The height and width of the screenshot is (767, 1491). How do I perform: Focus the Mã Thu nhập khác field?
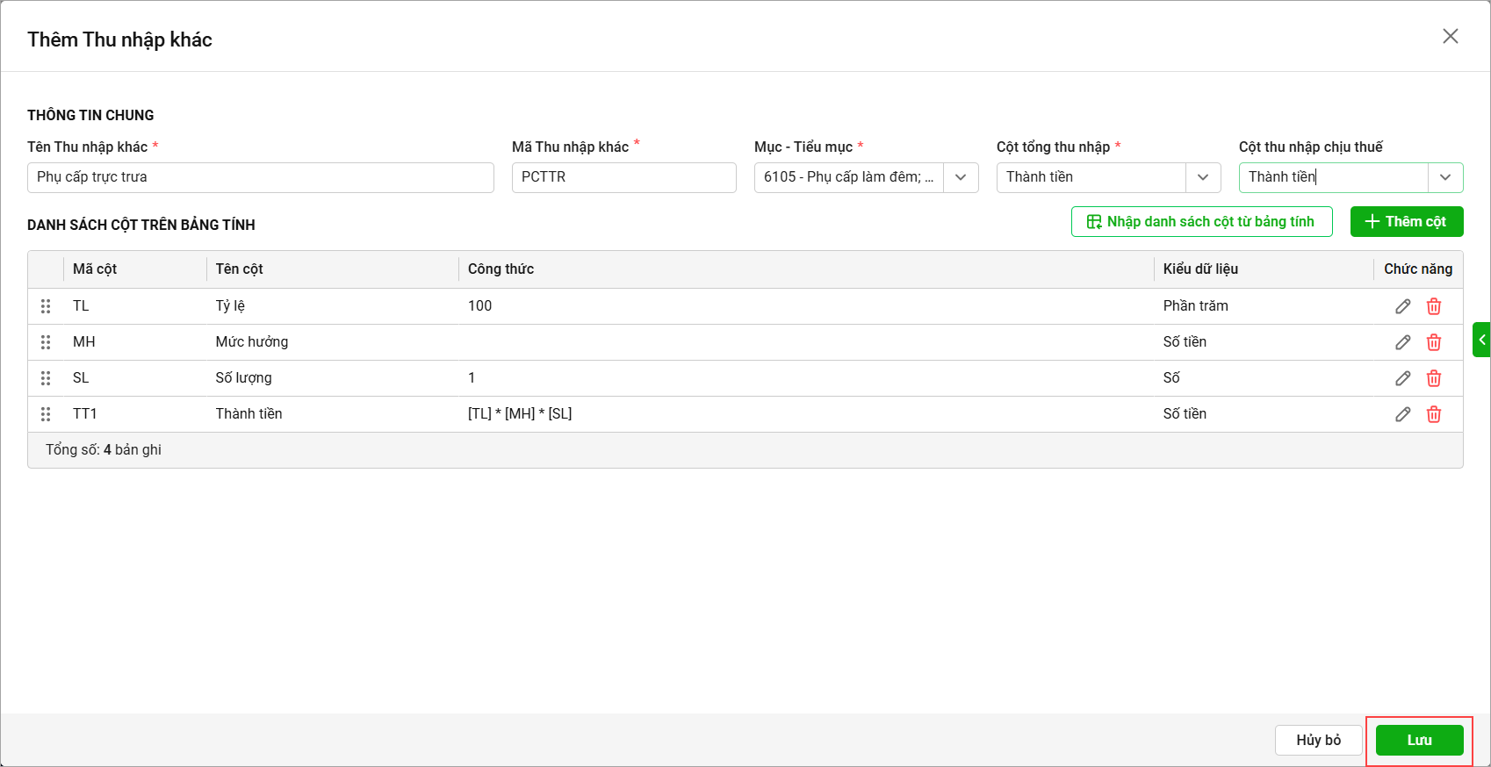[x=624, y=177]
